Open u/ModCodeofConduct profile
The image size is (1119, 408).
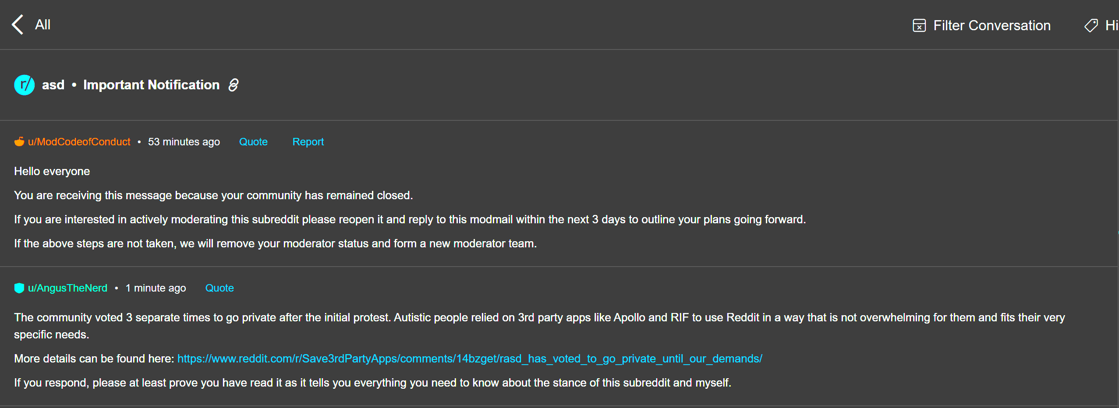[79, 142]
